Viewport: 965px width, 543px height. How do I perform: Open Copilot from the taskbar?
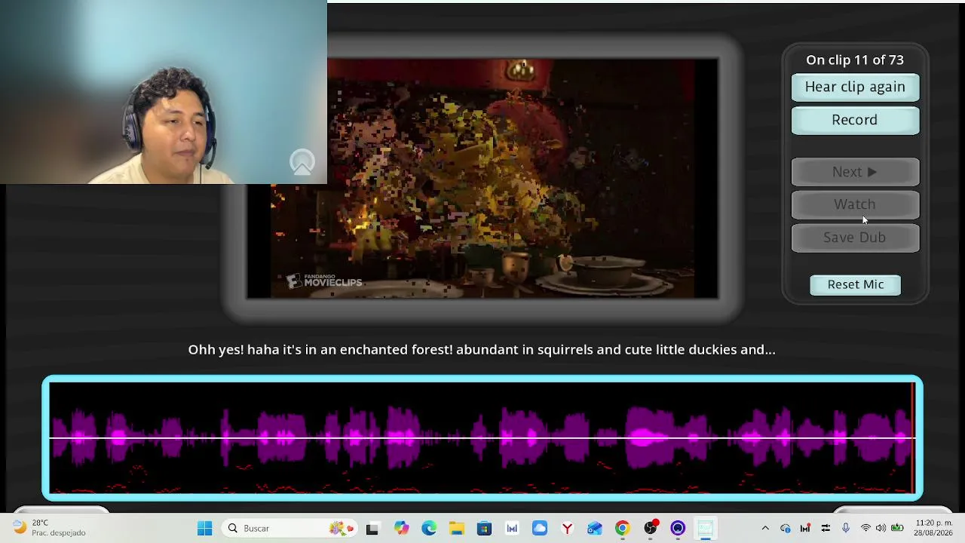[401, 529]
